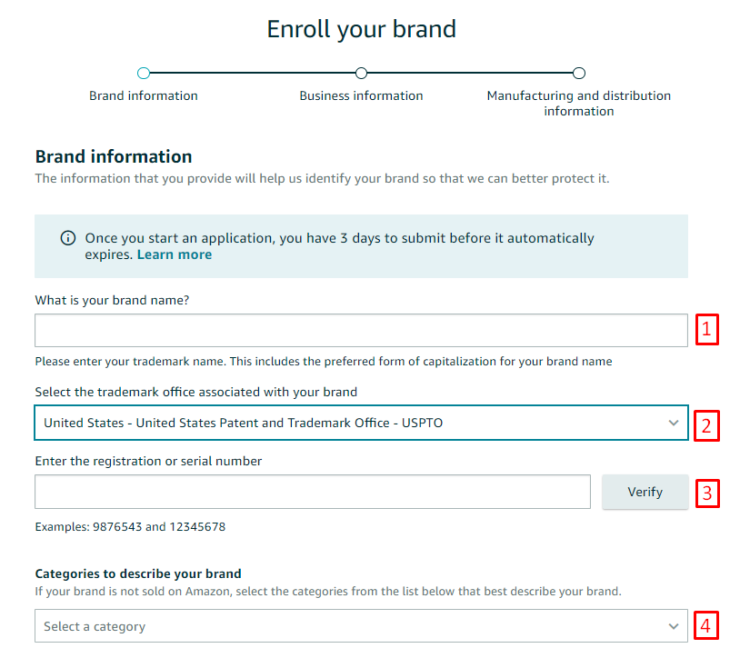
Task: Click the Enroll your brand heading
Action: tap(361, 29)
